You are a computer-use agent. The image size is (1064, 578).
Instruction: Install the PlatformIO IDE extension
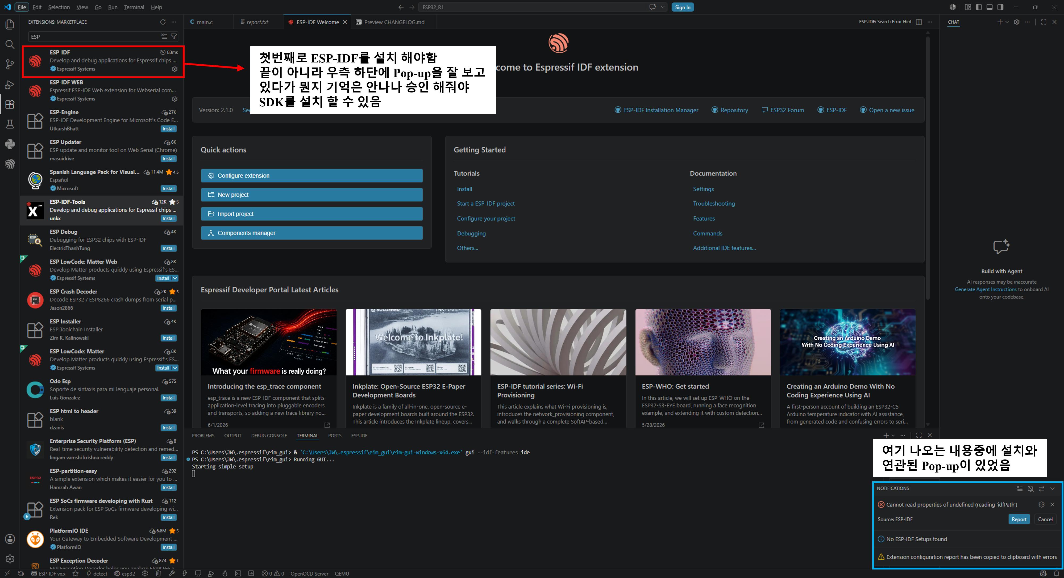point(168,547)
